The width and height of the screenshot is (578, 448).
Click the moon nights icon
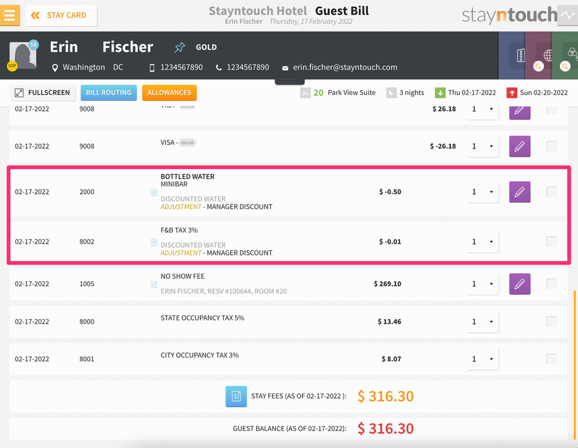pyautogui.click(x=391, y=92)
